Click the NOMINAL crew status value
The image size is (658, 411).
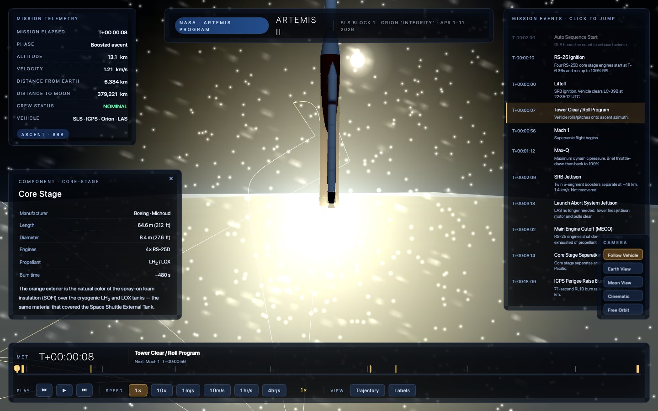(115, 106)
